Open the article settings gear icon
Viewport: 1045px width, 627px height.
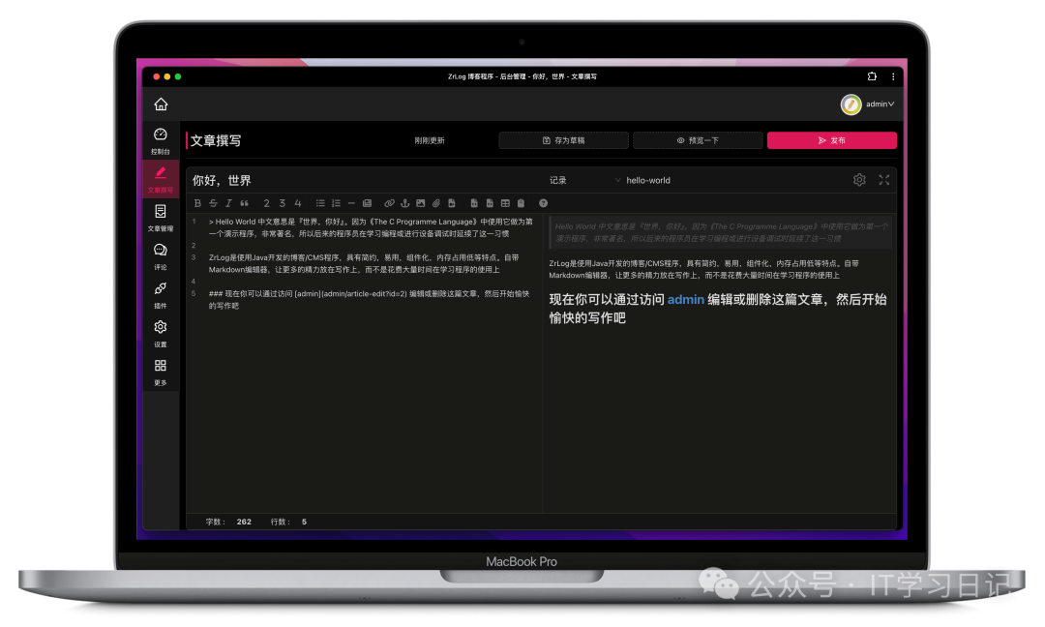(x=859, y=179)
